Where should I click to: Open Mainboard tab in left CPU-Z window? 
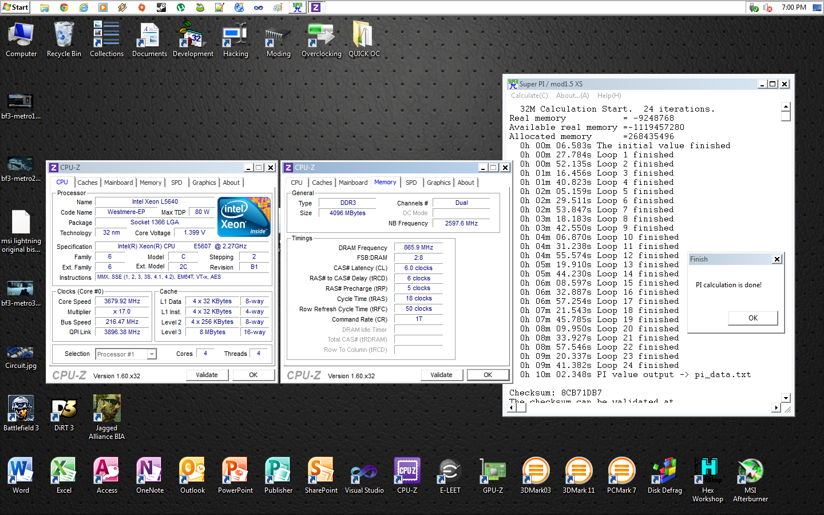pos(118,183)
